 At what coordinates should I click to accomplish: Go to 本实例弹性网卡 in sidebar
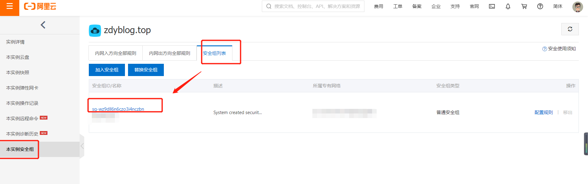22,88
